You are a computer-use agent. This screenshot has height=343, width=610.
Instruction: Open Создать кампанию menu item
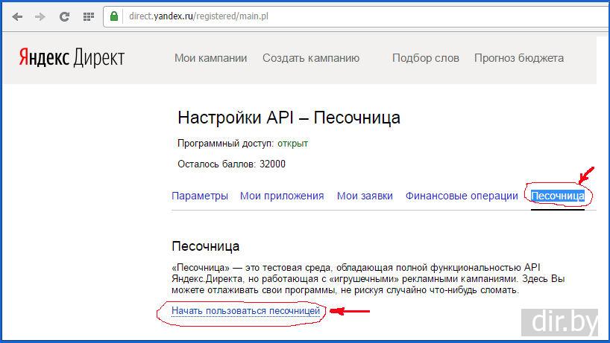tap(311, 58)
